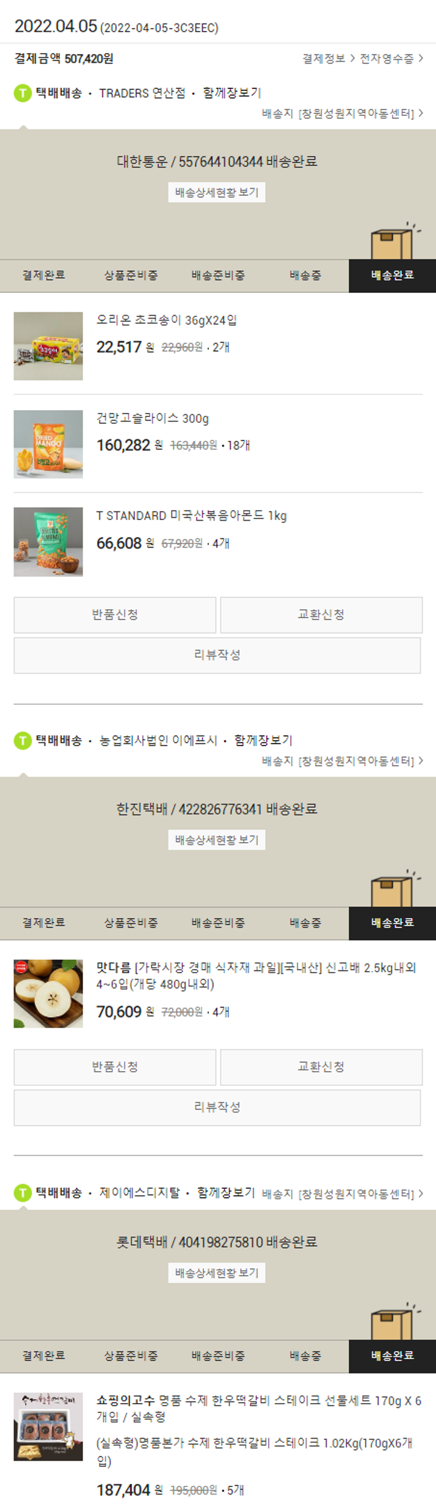The height and width of the screenshot is (1508, 436).
Task: Click the delivery box icon in 한진택배 section
Action: [x=395, y=889]
